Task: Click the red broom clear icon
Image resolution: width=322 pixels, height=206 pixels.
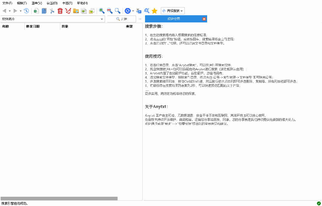Action: (68, 11)
